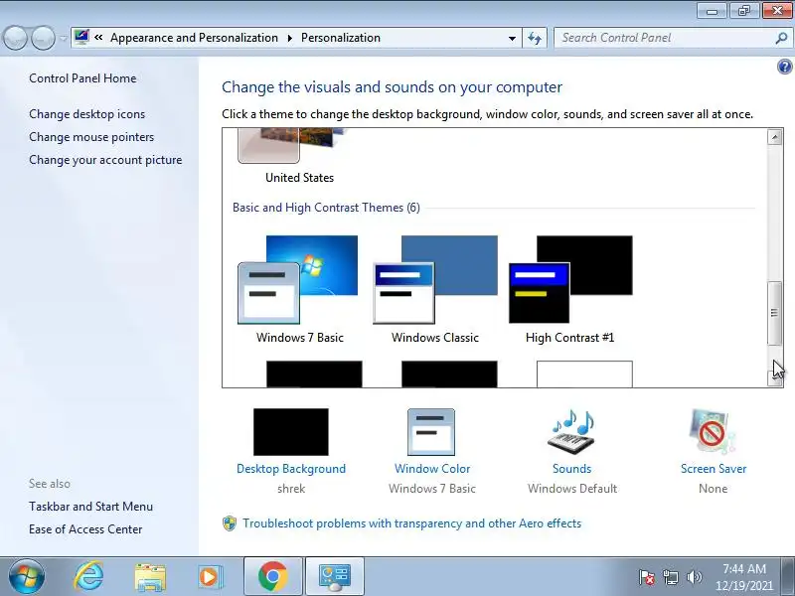
Task: Click Troubleshoot problems with transparency link
Action: click(x=411, y=523)
